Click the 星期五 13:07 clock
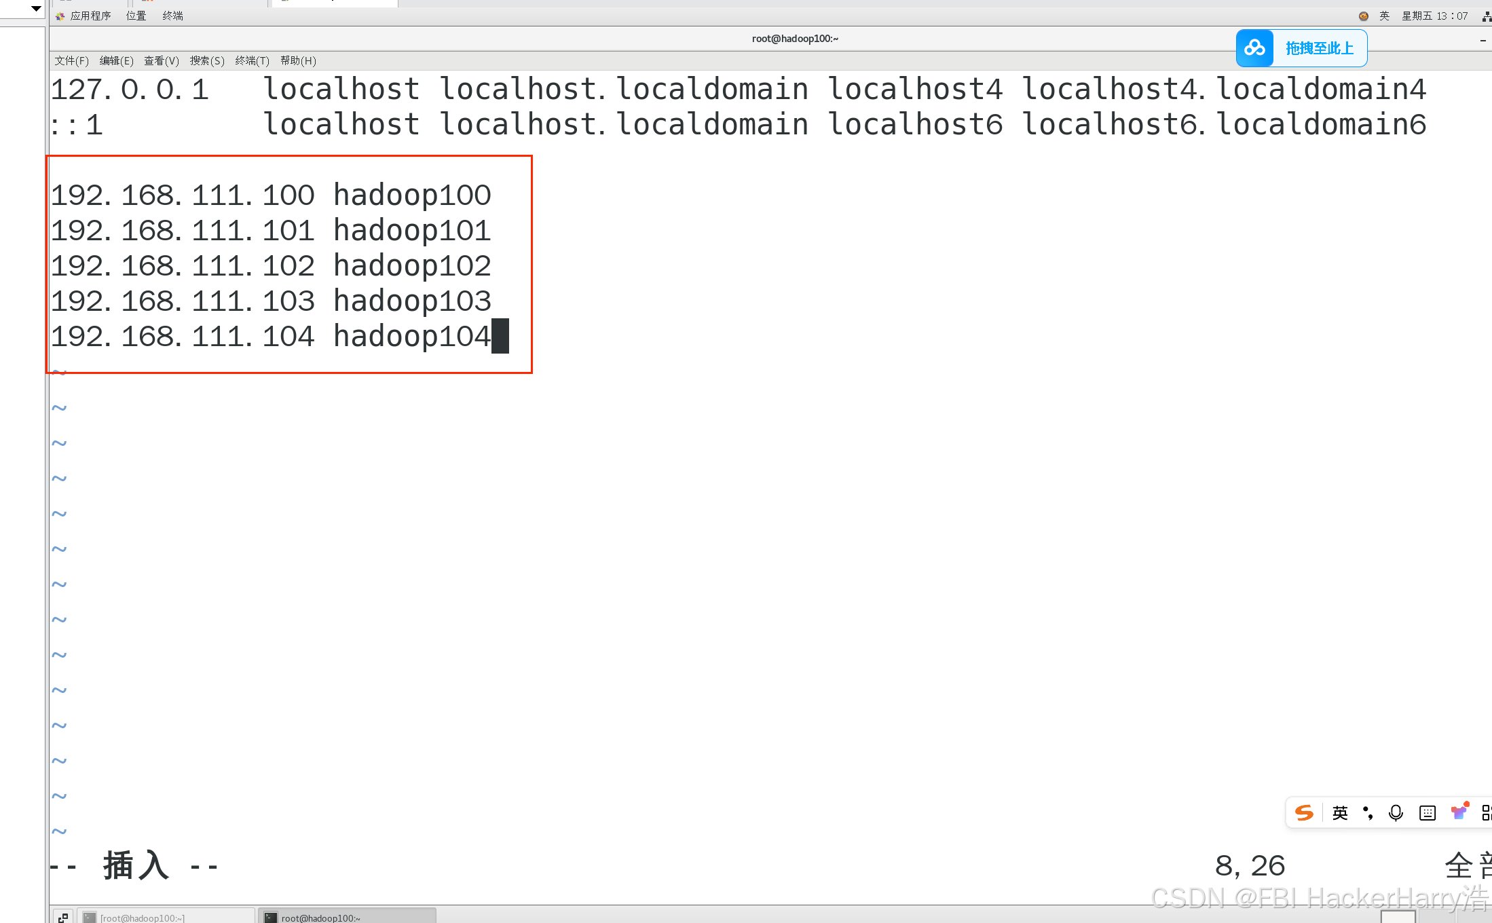The image size is (1492, 923). [x=1434, y=16]
